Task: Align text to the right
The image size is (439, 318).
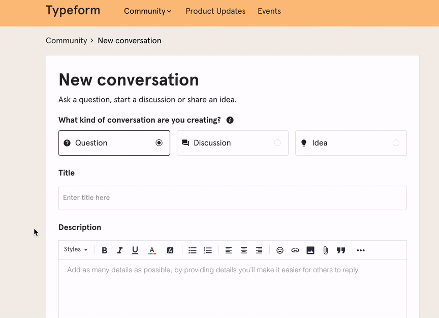Action: pyautogui.click(x=259, y=250)
